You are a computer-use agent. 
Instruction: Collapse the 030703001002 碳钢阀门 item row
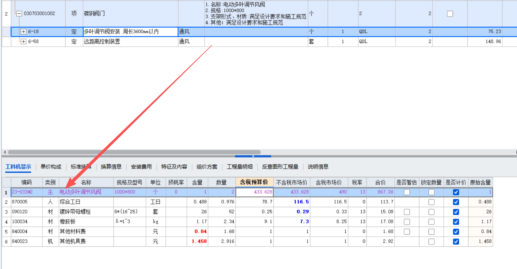19,13
